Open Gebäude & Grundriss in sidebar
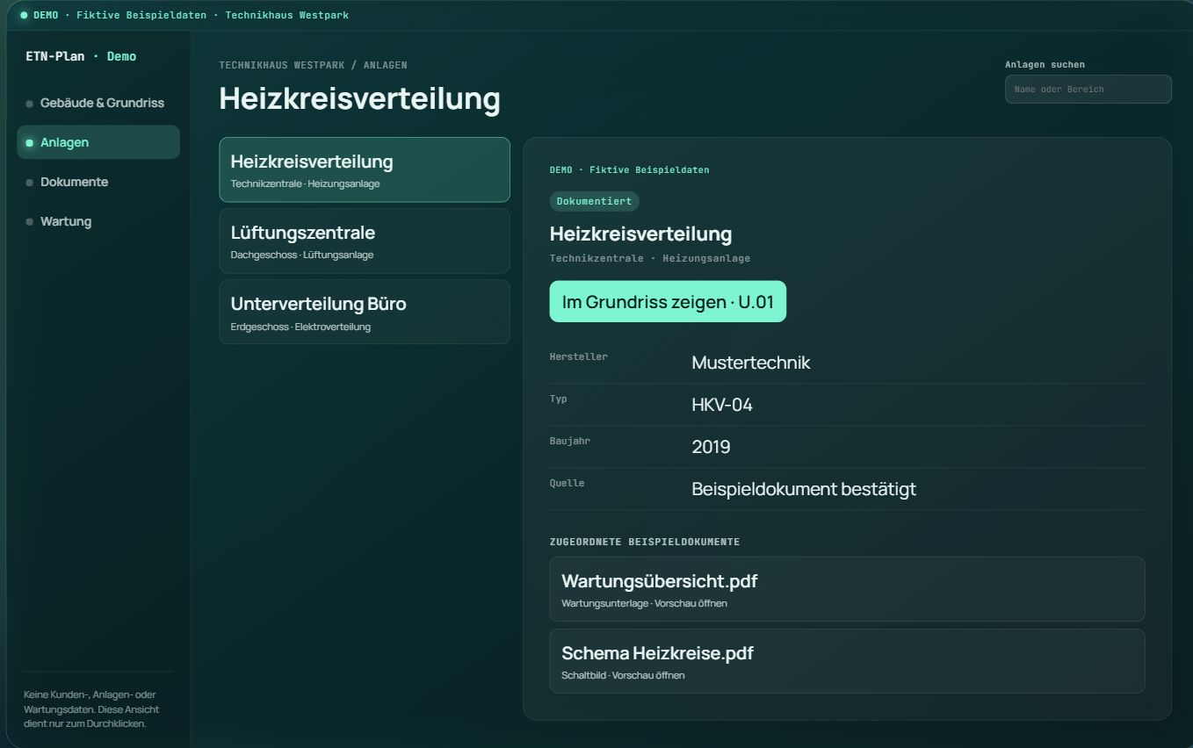This screenshot has height=748, width=1193. (x=98, y=103)
